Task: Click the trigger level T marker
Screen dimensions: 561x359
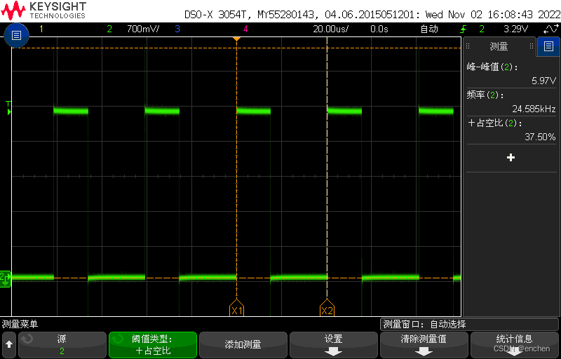Action: 8,109
